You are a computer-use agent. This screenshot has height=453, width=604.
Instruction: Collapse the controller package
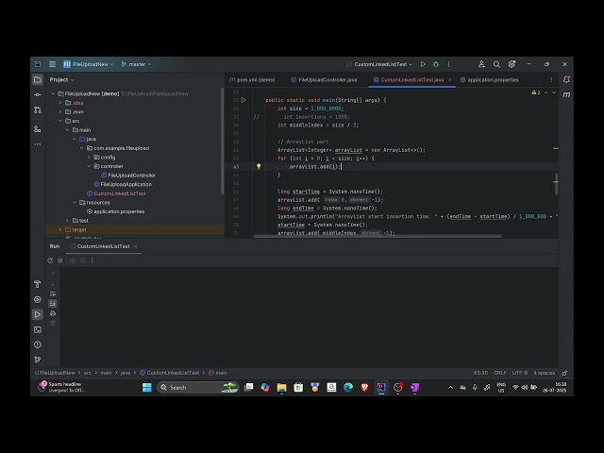pos(89,166)
